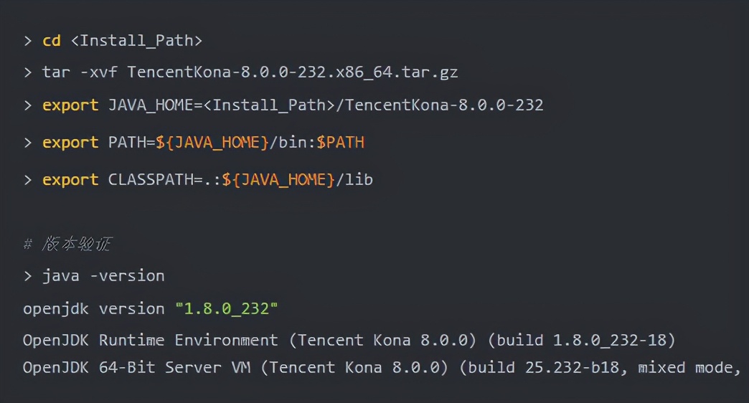Click the 'export CLASSPATH=' command line
This screenshot has width=749, height=403.
[x=198, y=179]
